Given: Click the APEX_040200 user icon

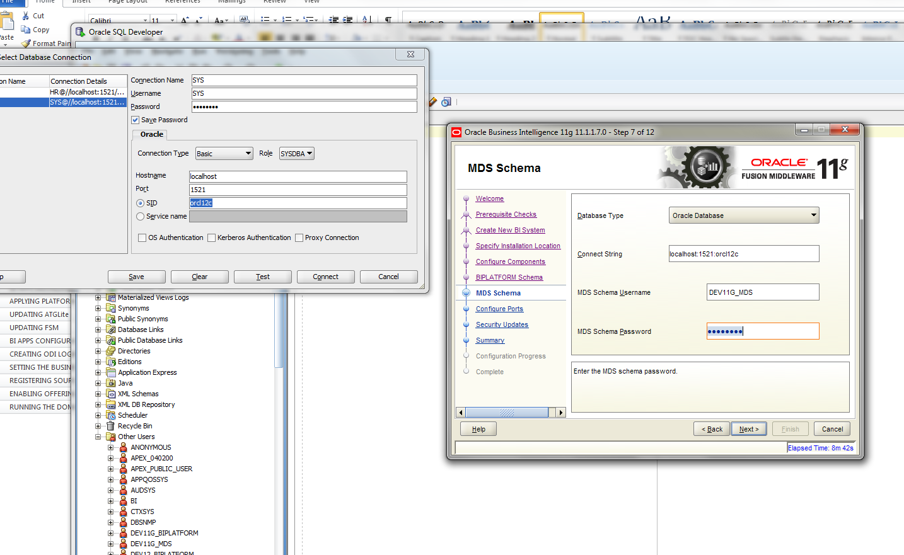Looking at the screenshot, I should 124,458.
